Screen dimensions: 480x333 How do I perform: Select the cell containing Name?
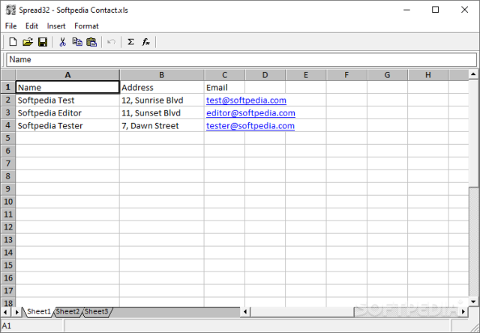click(67, 87)
